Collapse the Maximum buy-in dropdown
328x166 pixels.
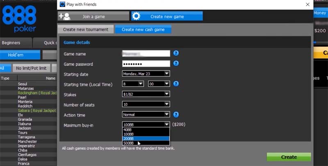(x=146, y=124)
